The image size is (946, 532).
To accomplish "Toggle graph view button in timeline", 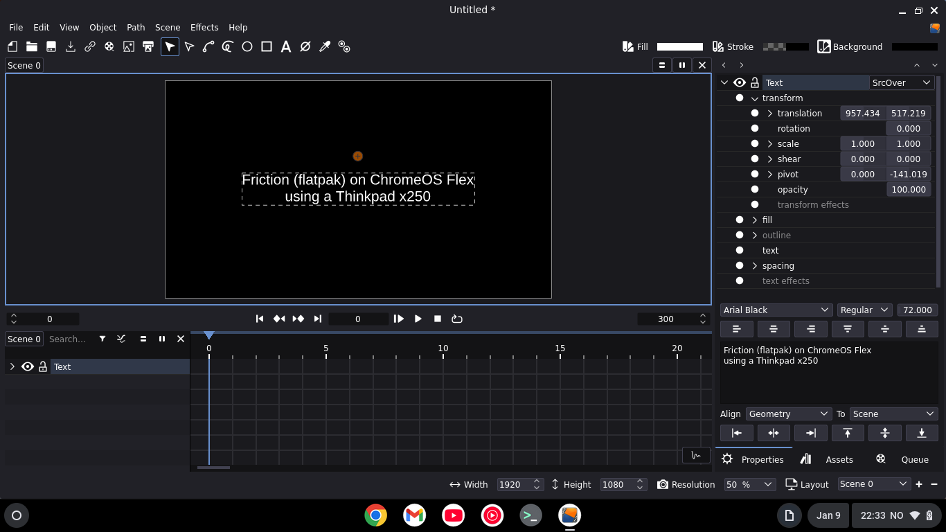I will tap(696, 455).
